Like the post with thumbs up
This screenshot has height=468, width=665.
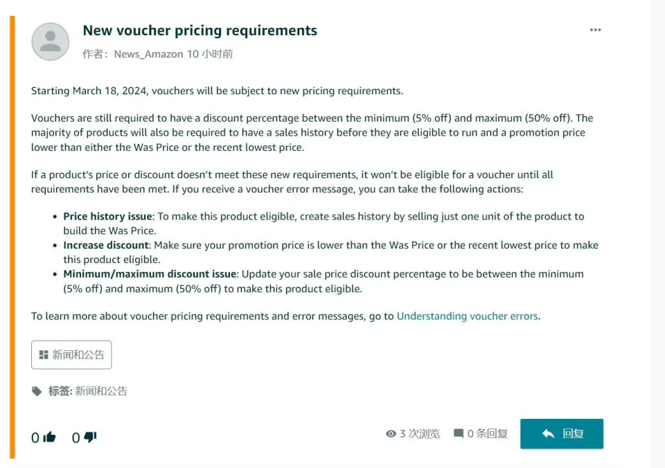(x=49, y=437)
